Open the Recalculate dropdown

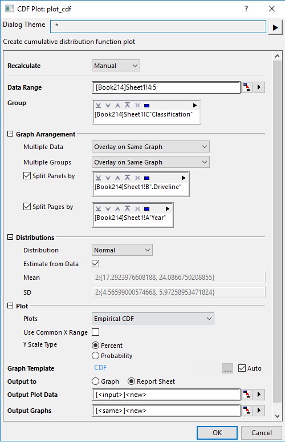pyautogui.click(x=116, y=66)
